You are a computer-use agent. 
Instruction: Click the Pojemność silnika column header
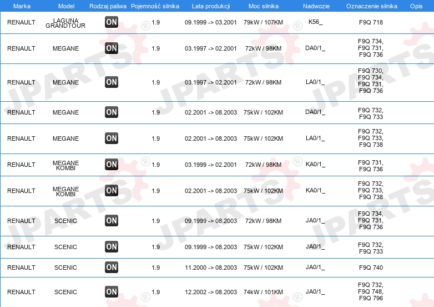155,6
